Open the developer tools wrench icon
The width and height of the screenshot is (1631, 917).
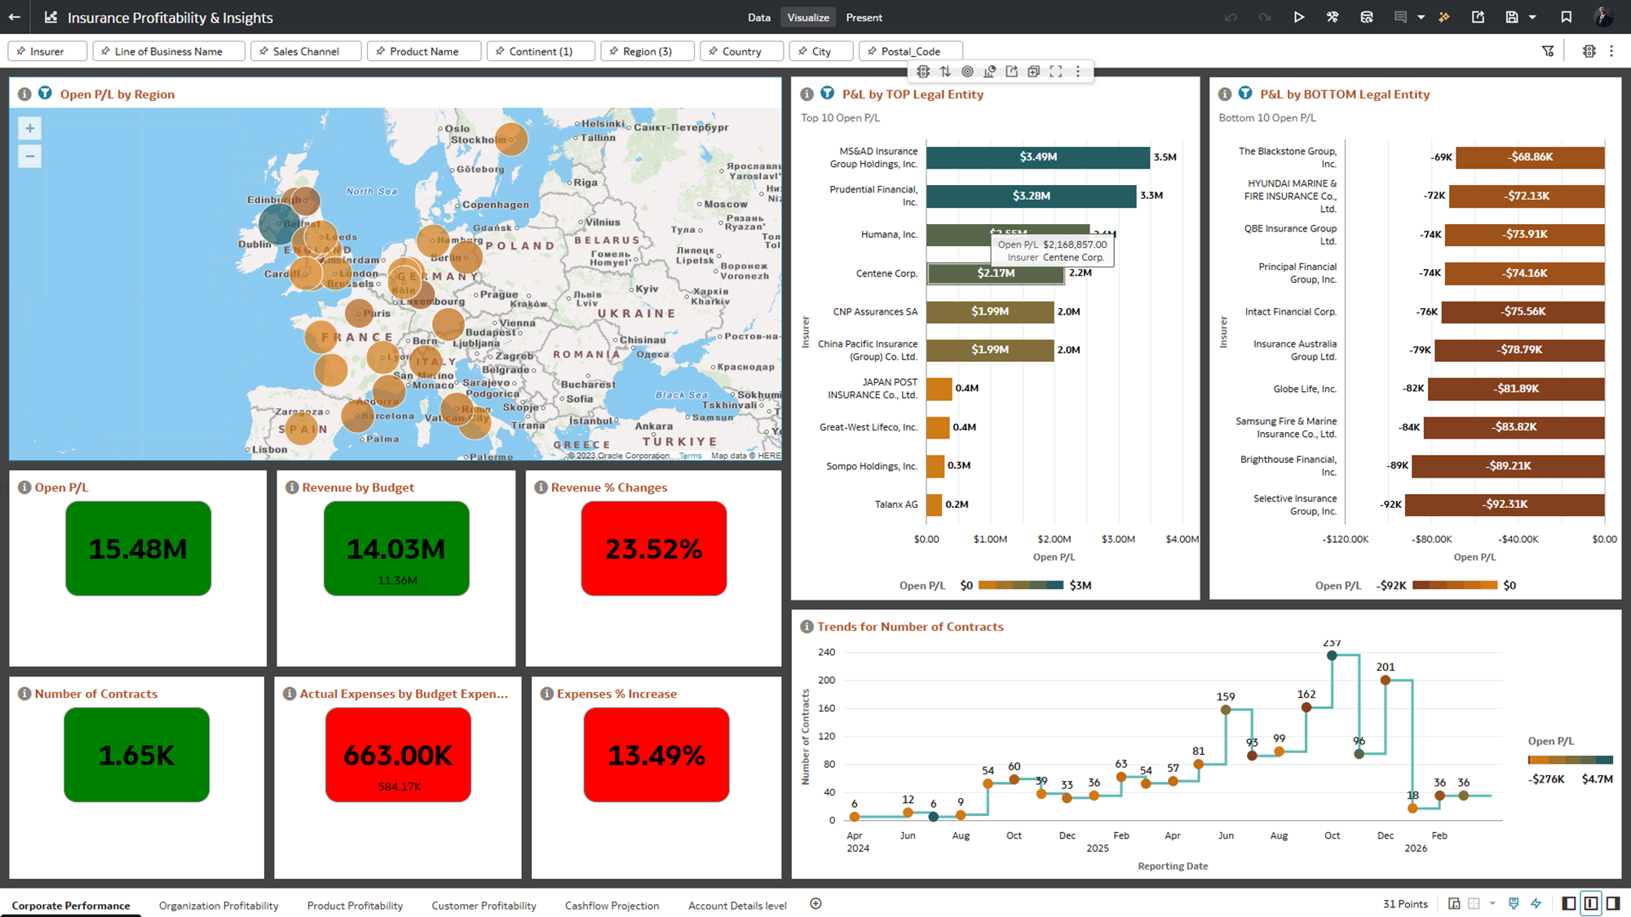click(x=1333, y=17)
